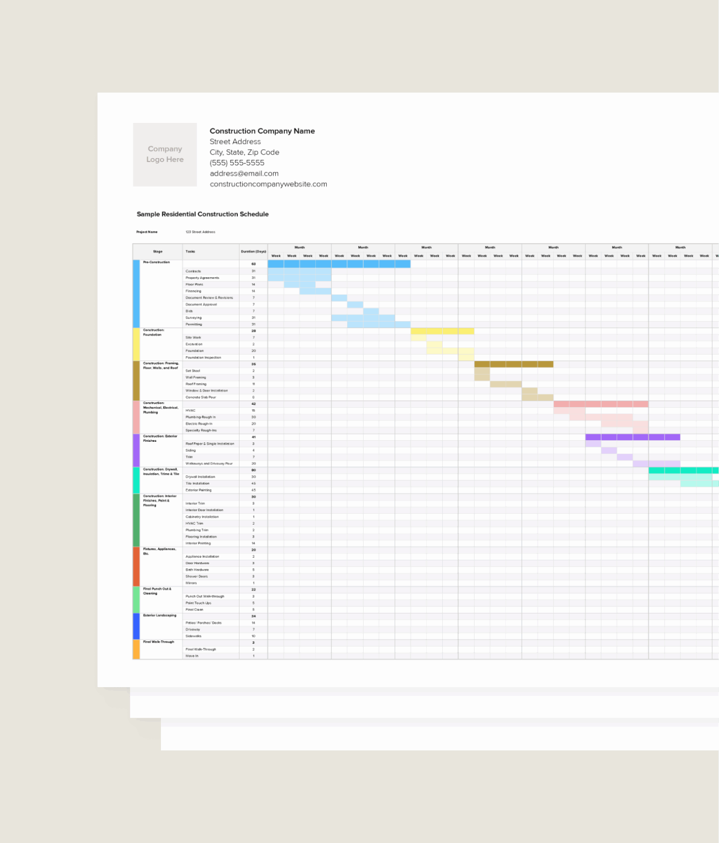Click the brown Framing stage Gantt bar

click(x=514, y=364)
